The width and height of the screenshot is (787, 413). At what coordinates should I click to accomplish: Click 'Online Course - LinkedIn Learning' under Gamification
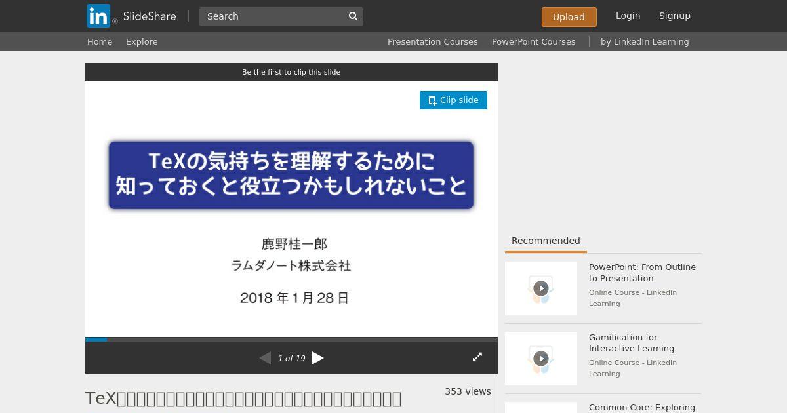point(633,368)
